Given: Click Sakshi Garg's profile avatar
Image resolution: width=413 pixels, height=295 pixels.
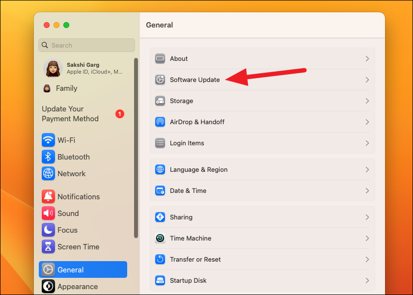Looking at the screenshot, I should click(x=53, y=68).
